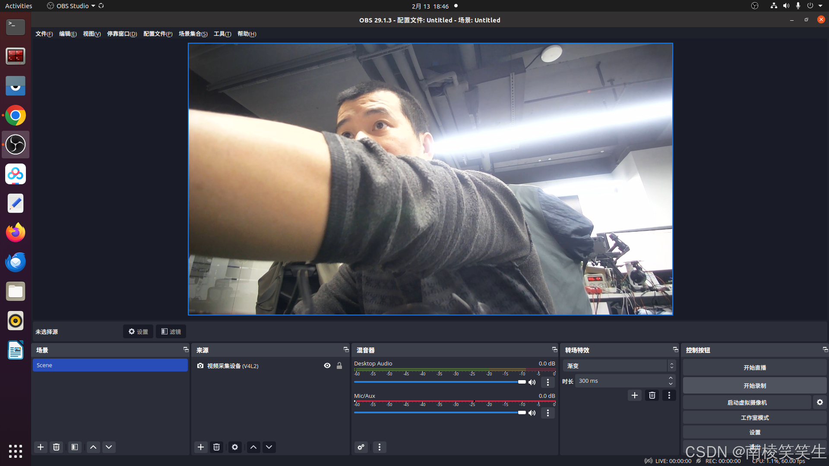Open source properties gear in Sources toolbar
The image size is (829, 466).
pos(235,447)
